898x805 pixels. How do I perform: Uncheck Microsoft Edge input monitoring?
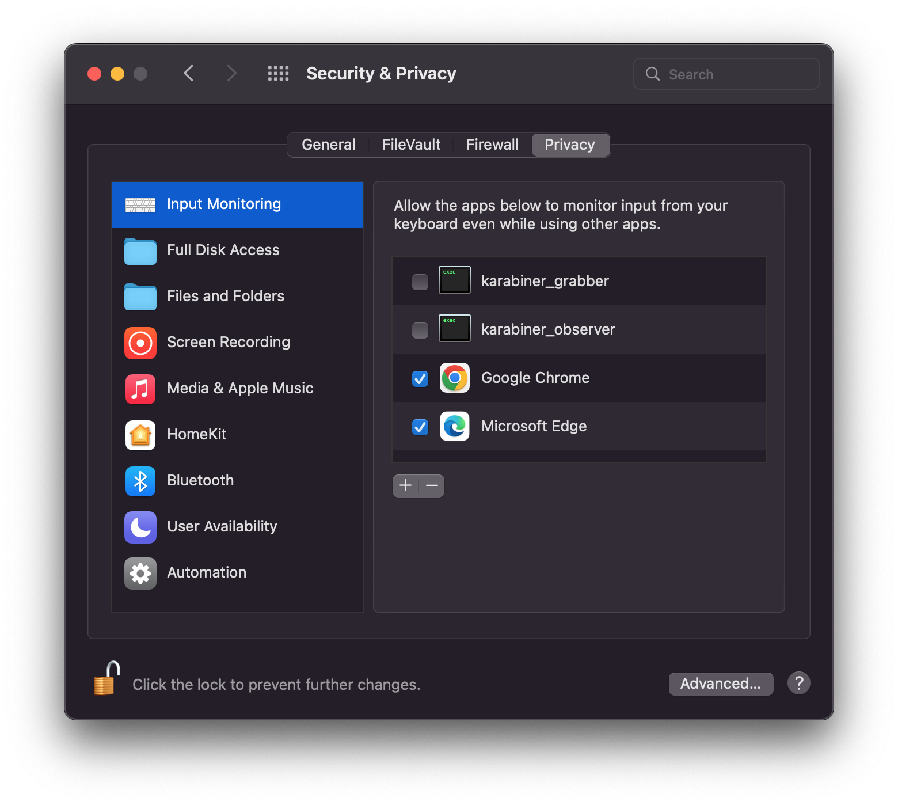click(420, 427)
